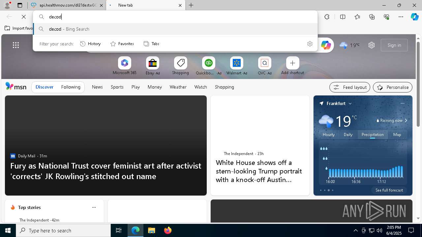Viewport: 422px width, 237px height.
Task: Click the Sign in button
Action: coord(394,45)
